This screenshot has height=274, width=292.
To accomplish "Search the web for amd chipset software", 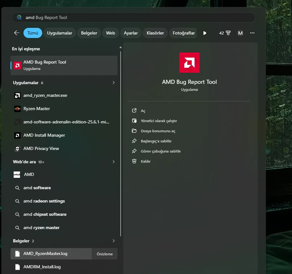I will point(64,215).
